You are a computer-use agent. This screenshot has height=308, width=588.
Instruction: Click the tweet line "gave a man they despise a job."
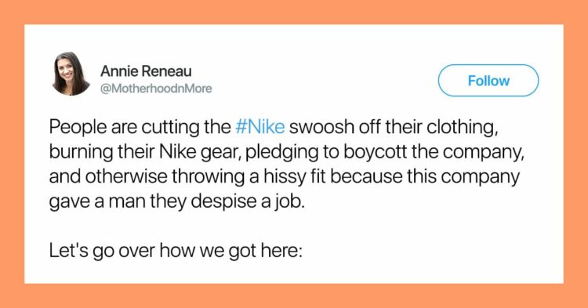point(176,202)
